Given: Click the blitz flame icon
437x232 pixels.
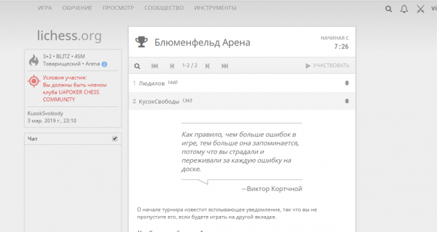Looking at the screenshot, I should (x=33, y=60).
